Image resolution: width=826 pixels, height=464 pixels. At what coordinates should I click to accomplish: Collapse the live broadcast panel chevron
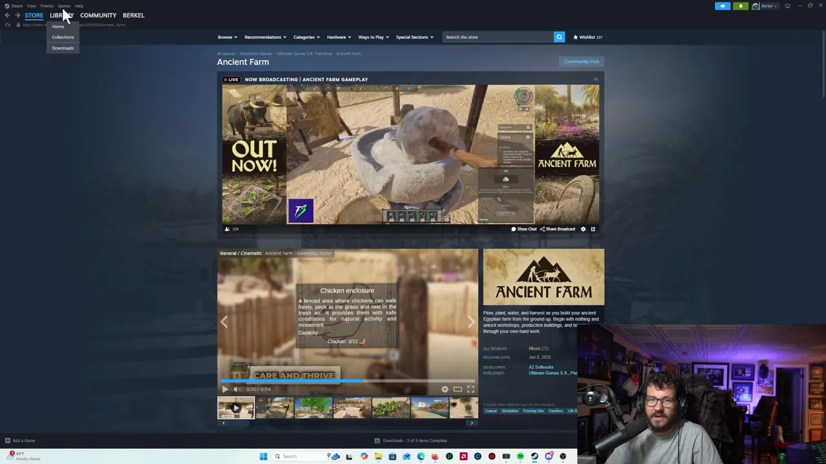596,79
